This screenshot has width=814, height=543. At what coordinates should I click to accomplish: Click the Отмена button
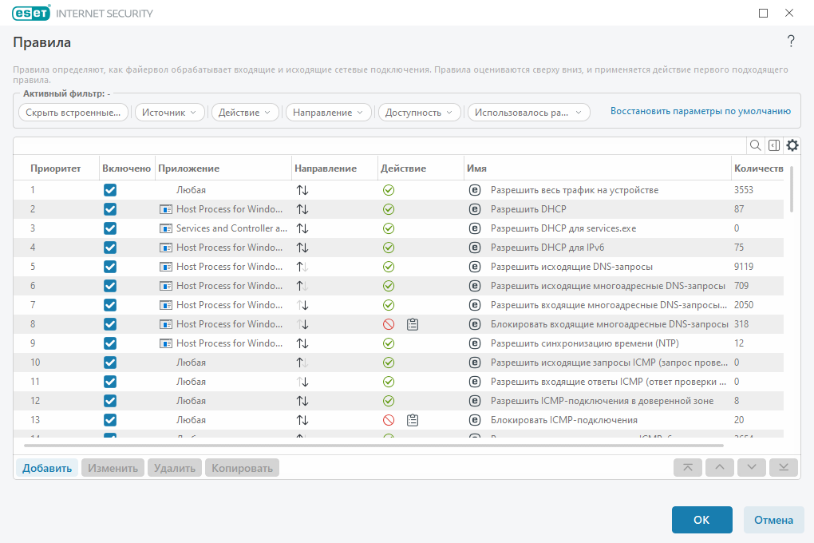(773, 520)
